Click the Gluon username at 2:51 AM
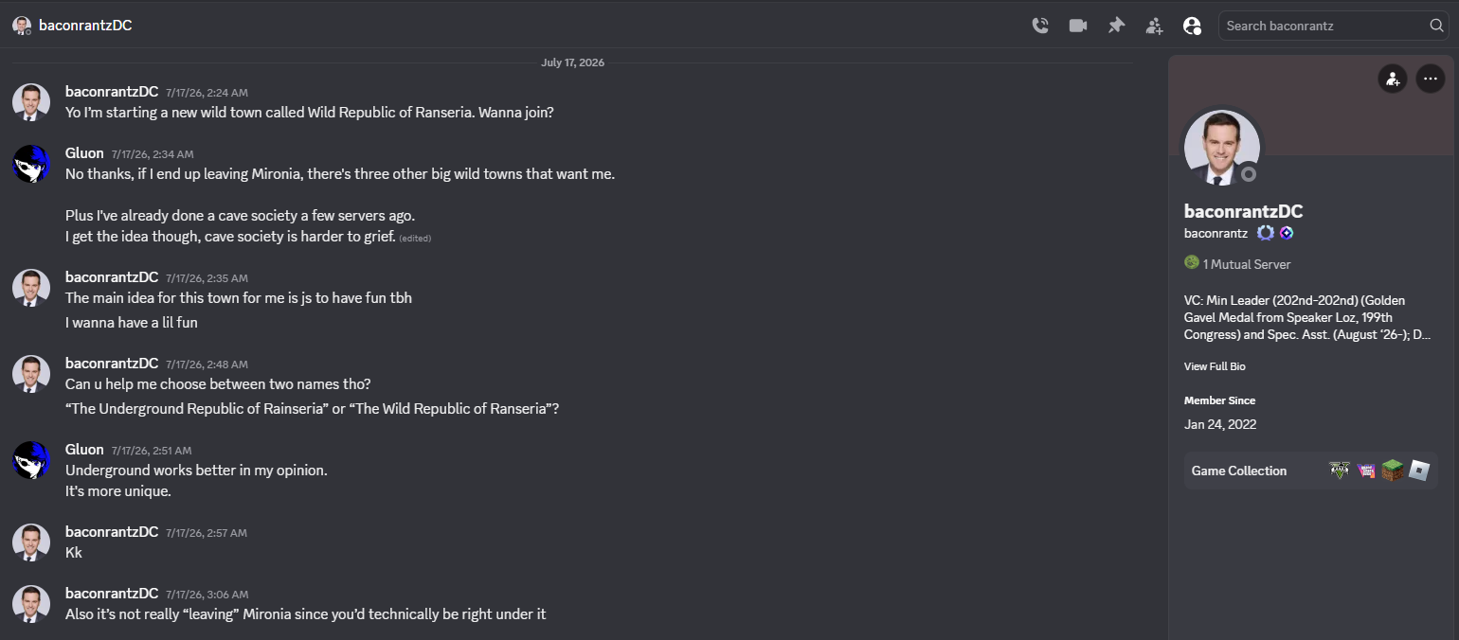 [x=84, y=450]
